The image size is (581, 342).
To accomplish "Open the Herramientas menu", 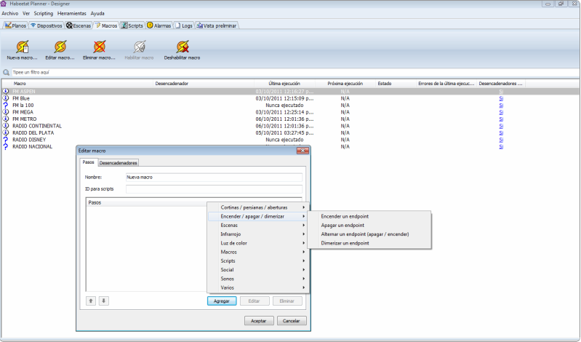I will point(71,13).
